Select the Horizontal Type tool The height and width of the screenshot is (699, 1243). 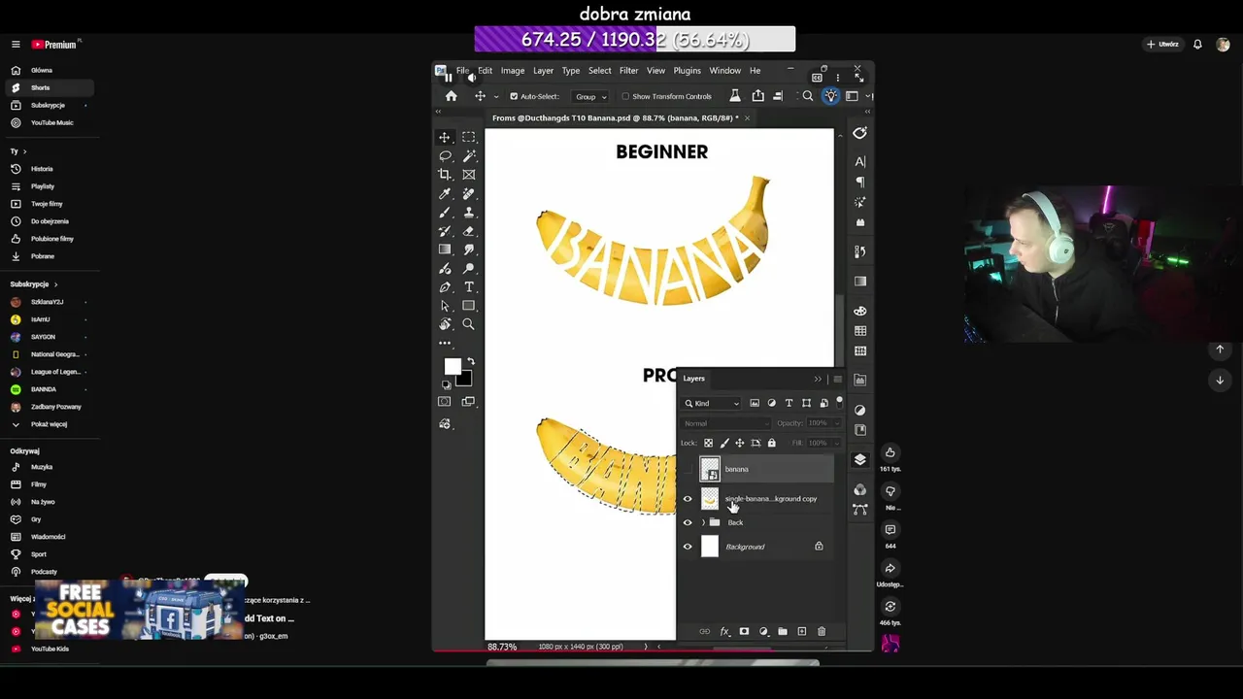468,287
